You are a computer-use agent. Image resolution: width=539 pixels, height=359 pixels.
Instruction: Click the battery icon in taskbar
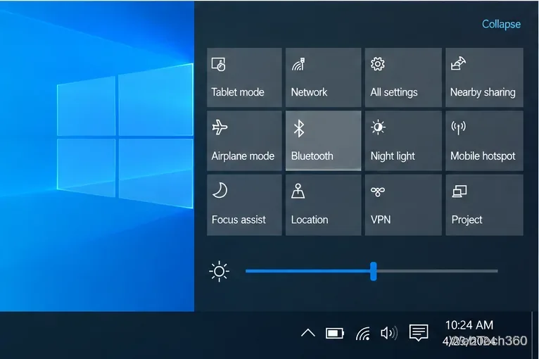[334, 333]
